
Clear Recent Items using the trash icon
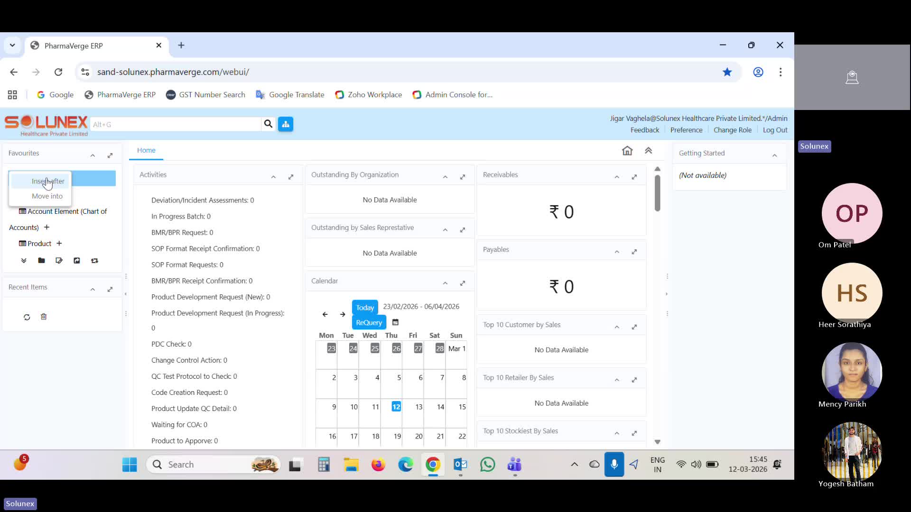44,317
